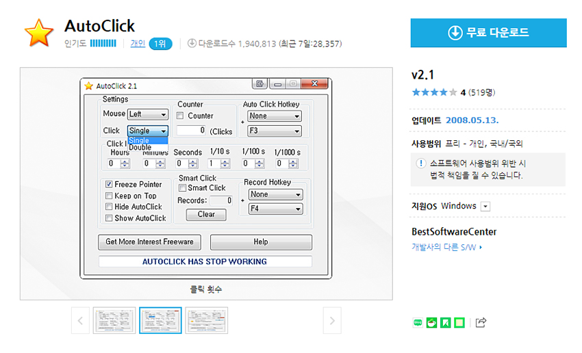Click the 인기도 popularity bar
This screenshot has width=582, height=353.
[103, 43]
